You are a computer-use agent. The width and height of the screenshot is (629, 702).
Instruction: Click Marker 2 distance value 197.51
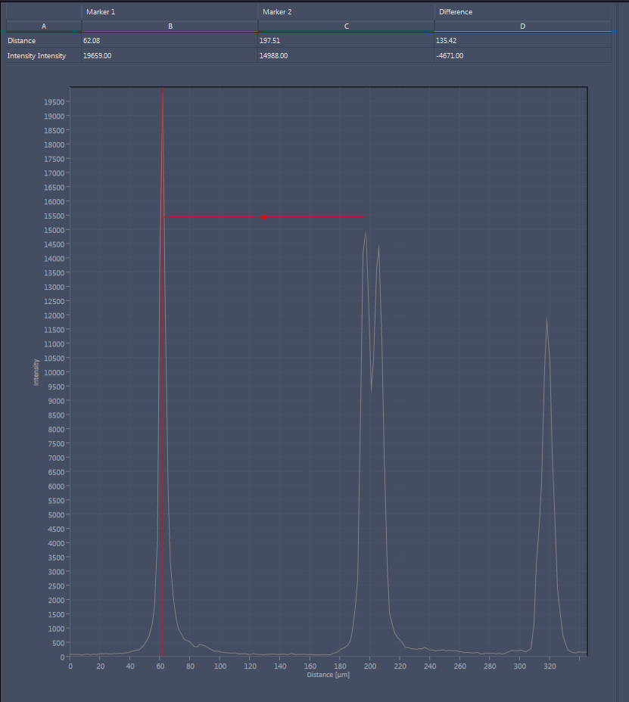coord(269,40)
